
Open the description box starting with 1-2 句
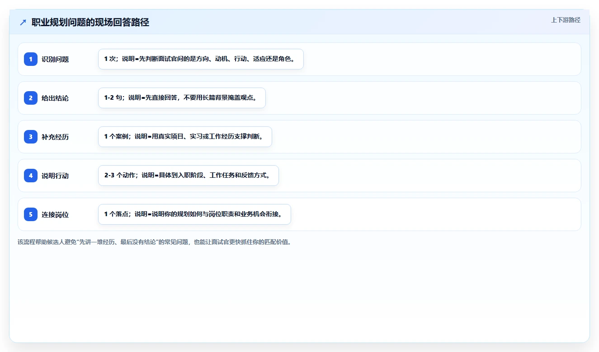(182, 98)
